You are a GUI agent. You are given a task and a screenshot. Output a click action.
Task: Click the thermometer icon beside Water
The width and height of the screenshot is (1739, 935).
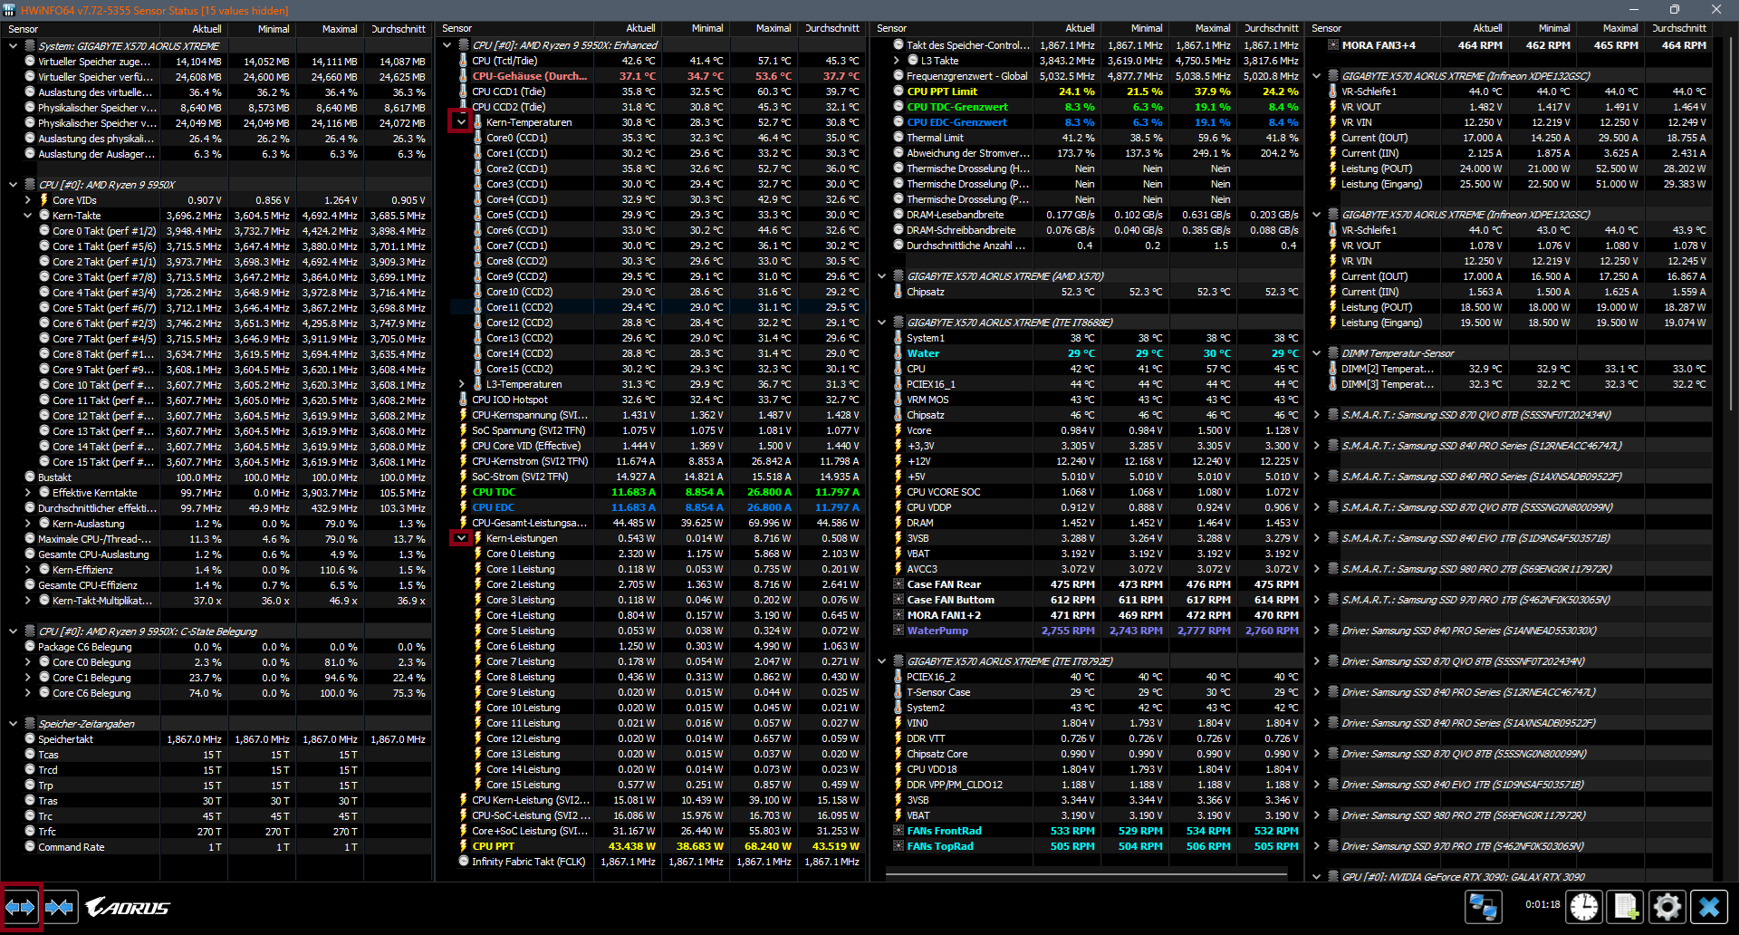tap(898, 353)
